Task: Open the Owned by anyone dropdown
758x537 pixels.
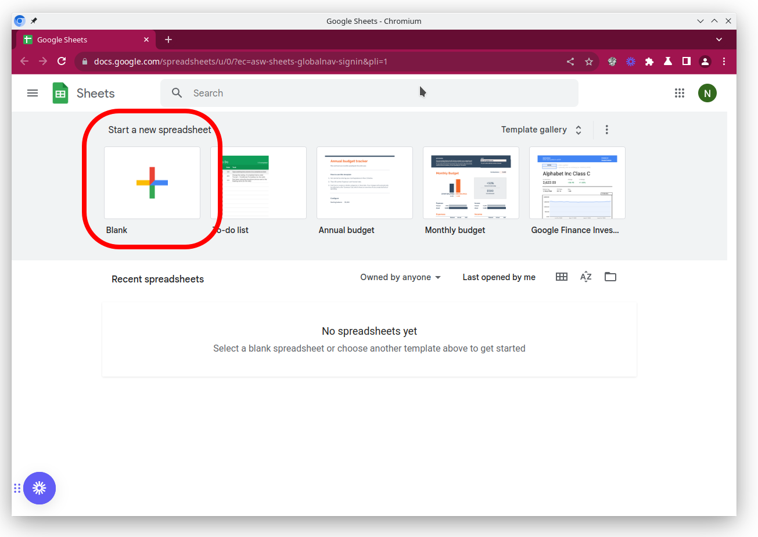Action: (400, 277)
